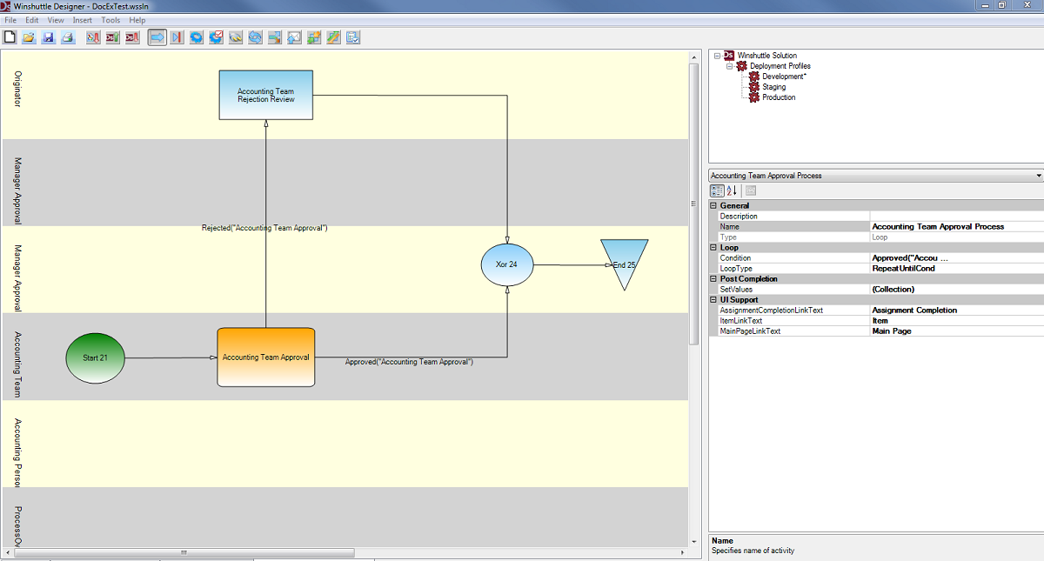Open the File menu
The height and width of the screenshot is (561, 1044).
coord(10,20)
